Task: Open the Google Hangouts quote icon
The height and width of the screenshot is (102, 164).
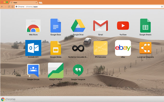Action: (x=78, y=70)
